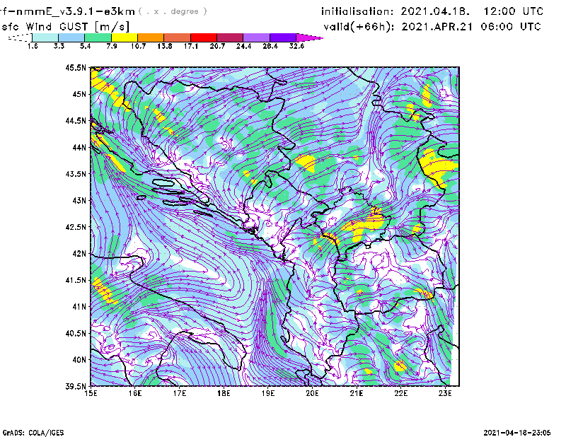This screenshot has height=437, width=566.
Task: Click the "42N" latitude label
Action: 79,254
